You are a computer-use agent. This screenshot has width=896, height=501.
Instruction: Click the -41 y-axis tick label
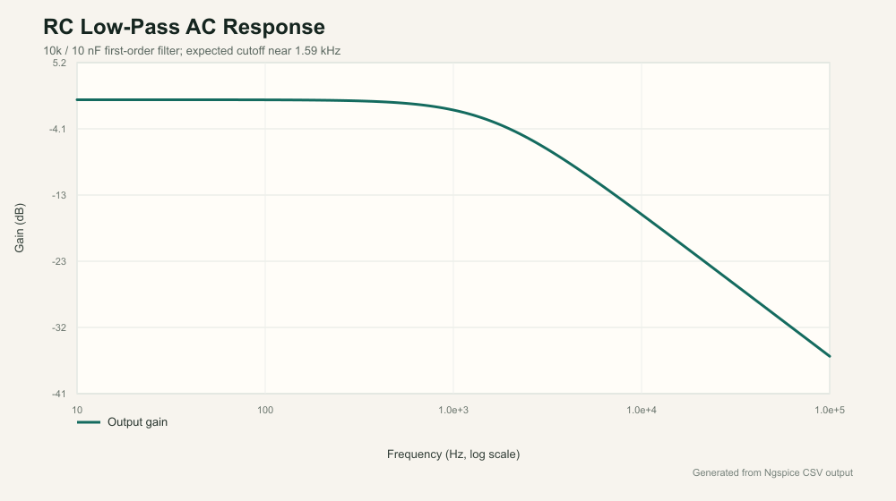click(x=59, y=394)
